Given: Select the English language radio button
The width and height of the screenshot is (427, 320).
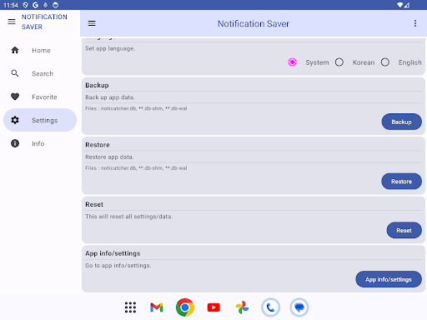Looking at the screenshot, I should [385, 62].
